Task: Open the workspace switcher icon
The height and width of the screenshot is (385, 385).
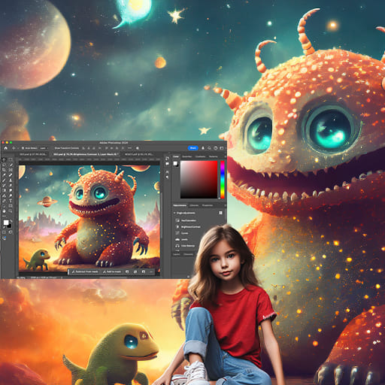Action: (x=222, y=148)
